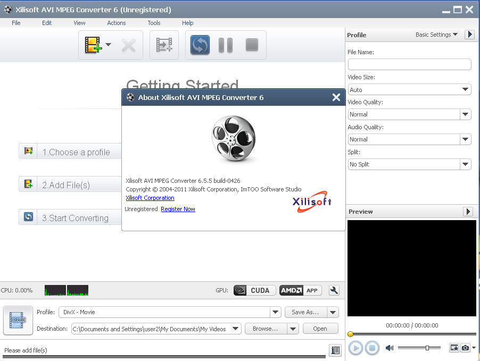Click the Browse button for destination folder
The image size is (480, 361).
(266, 329)
